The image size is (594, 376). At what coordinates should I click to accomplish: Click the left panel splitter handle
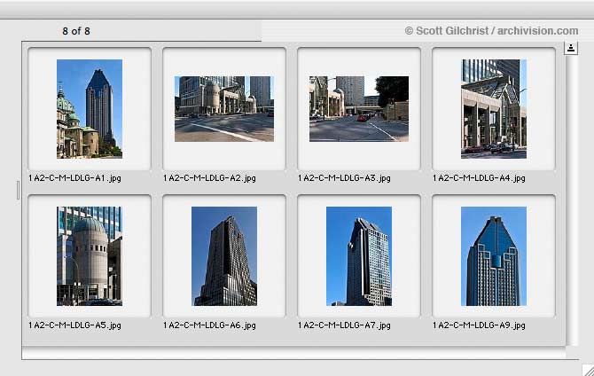click(18, 190)
